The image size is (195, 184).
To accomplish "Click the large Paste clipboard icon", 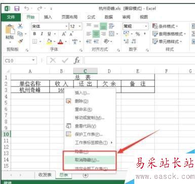I will coord(10,29).
